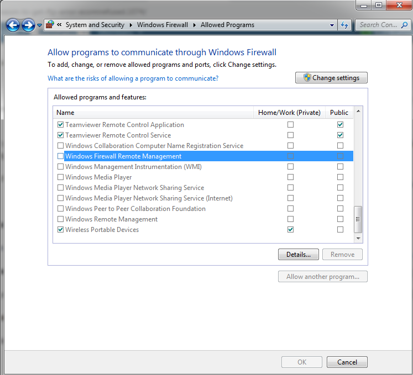Viewport: 413px width, 375px height.
Task: Open Details for the selected program
Action: (299, 255)
